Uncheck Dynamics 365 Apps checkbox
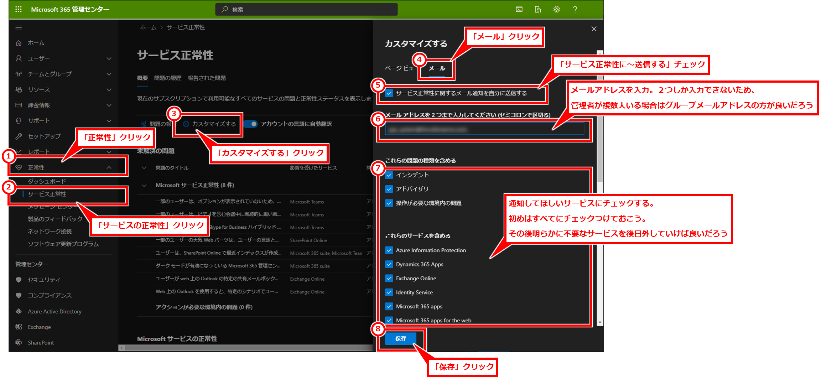The width and height of the screenshot is (821, 379). (389, 264)
